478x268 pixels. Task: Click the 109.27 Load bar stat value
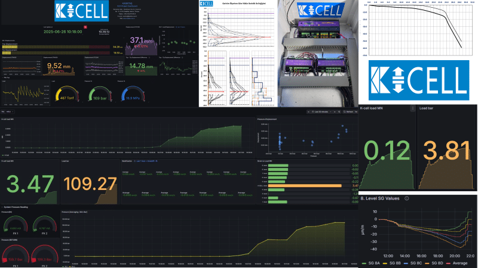(90, 184)
